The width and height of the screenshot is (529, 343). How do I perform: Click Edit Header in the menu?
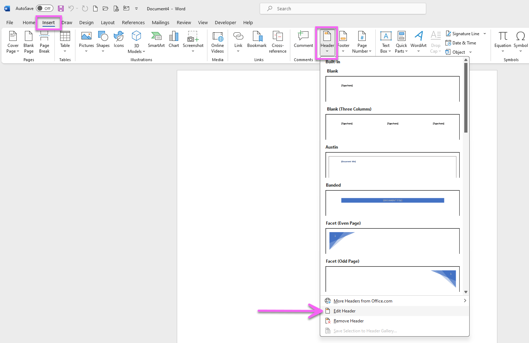click(344, 311)
